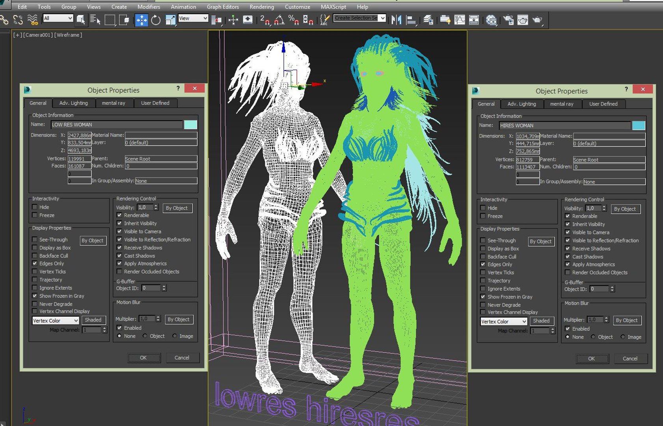
Task: Open the View reference coordinate dropdown
Action: 193,18
